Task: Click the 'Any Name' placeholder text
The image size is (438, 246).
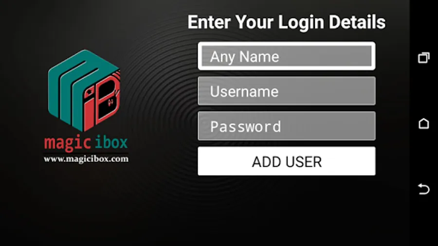Action: pos(244,57)
